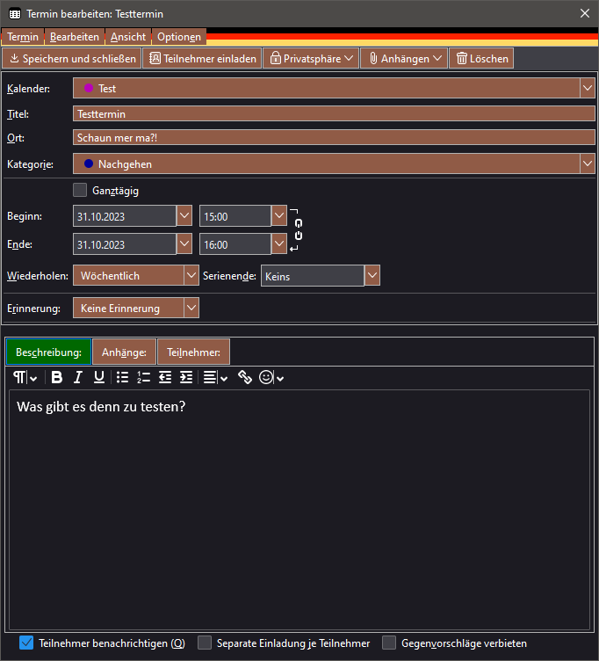Open the emoji smiley picker
599x661 pixels.
tap(266, 377)
